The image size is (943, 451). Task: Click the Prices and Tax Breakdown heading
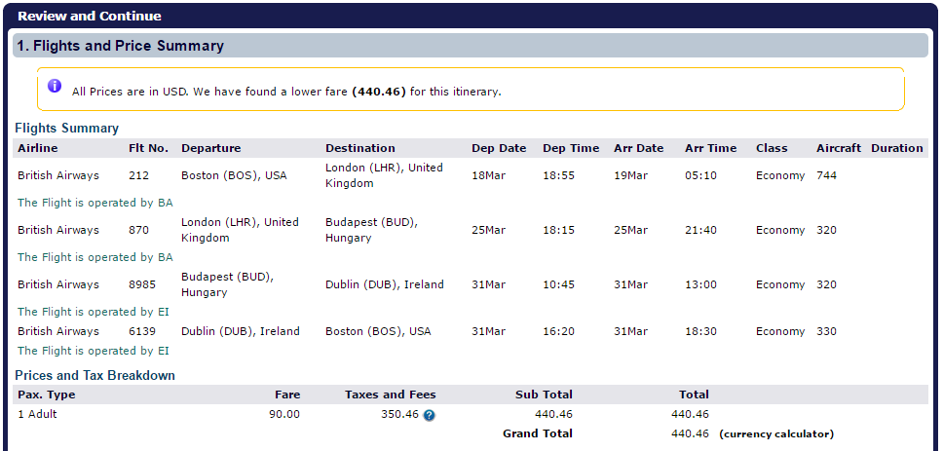pos(95,375)
